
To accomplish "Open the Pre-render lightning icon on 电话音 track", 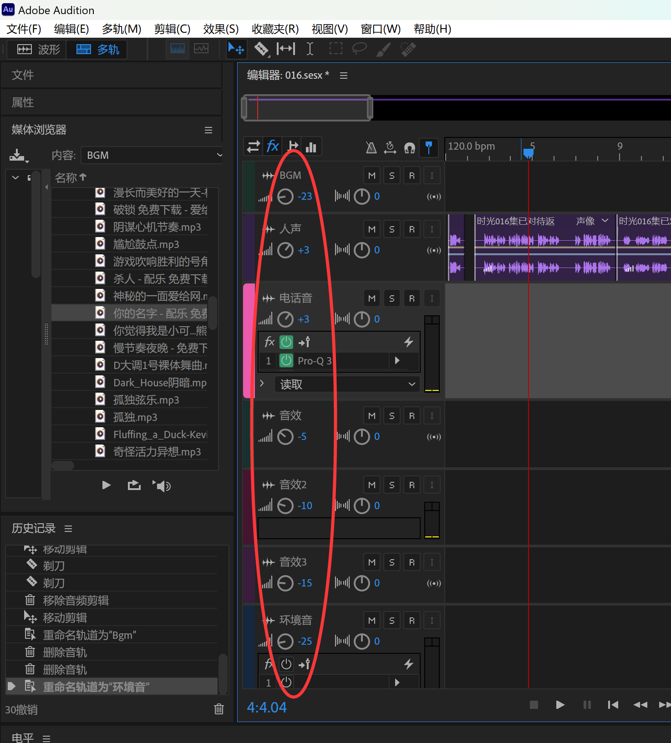I will point(408,342).
